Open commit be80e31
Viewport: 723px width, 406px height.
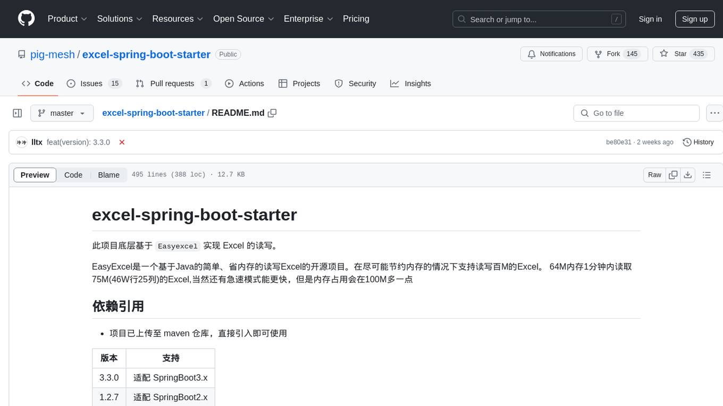coord(619,142)
